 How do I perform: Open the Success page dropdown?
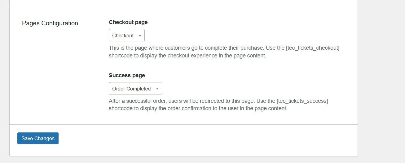pos(135,89)
